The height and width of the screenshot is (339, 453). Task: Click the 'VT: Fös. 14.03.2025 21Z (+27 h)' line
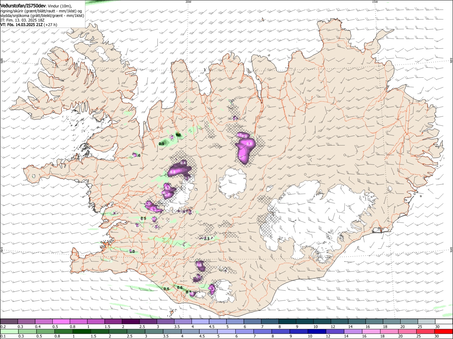tap(29, 25)
